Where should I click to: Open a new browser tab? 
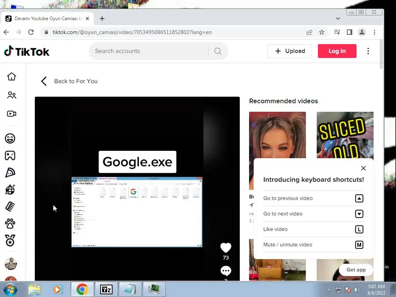[102, 19]
